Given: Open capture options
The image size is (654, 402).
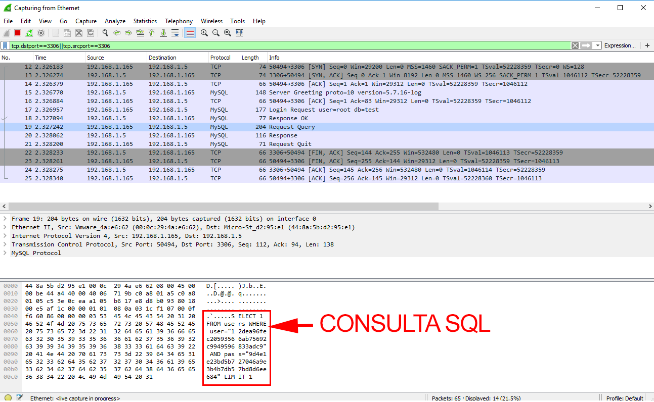Looking at the screenshot, I should click(41, 33).
